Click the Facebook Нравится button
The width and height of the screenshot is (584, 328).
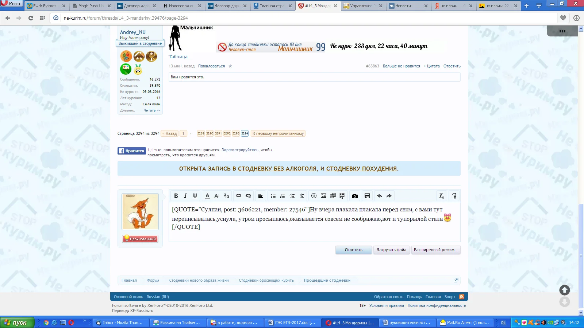[132, 151]
